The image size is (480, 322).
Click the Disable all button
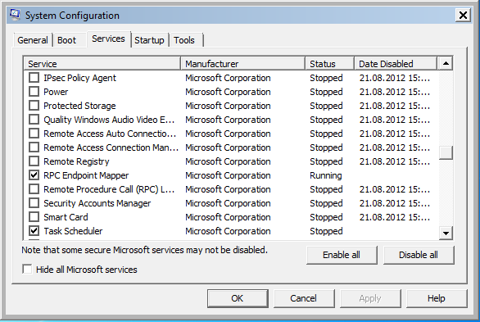tap(419, 255)
